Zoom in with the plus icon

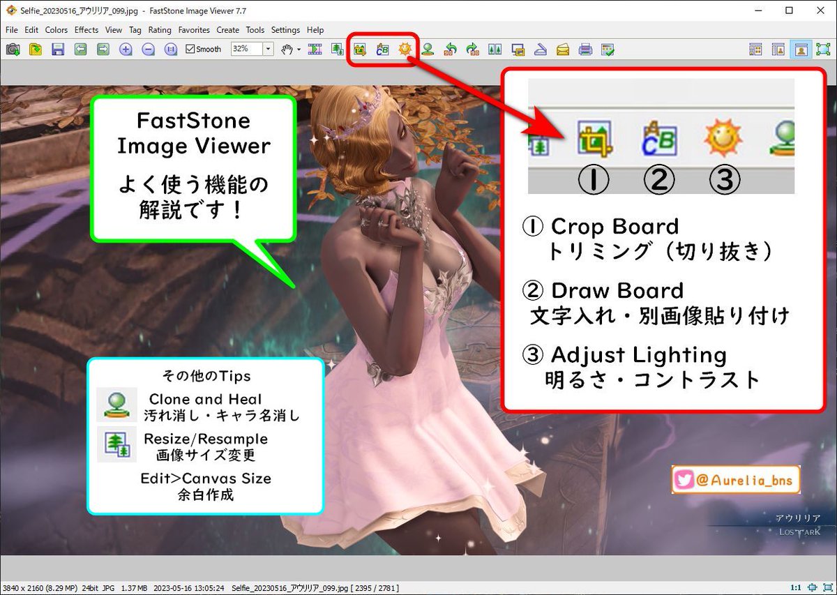click(x=126, y=49)
